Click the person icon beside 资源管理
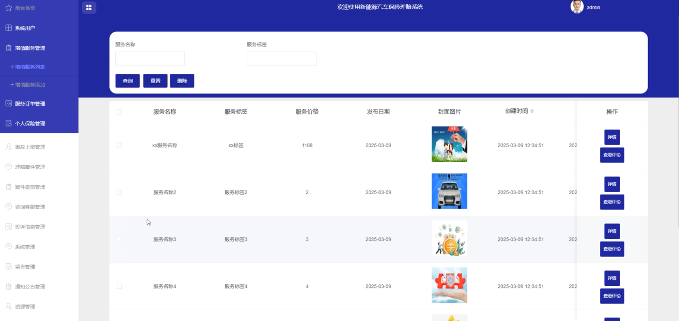Screen dimensions: 679x321 (x=8, y=307)
